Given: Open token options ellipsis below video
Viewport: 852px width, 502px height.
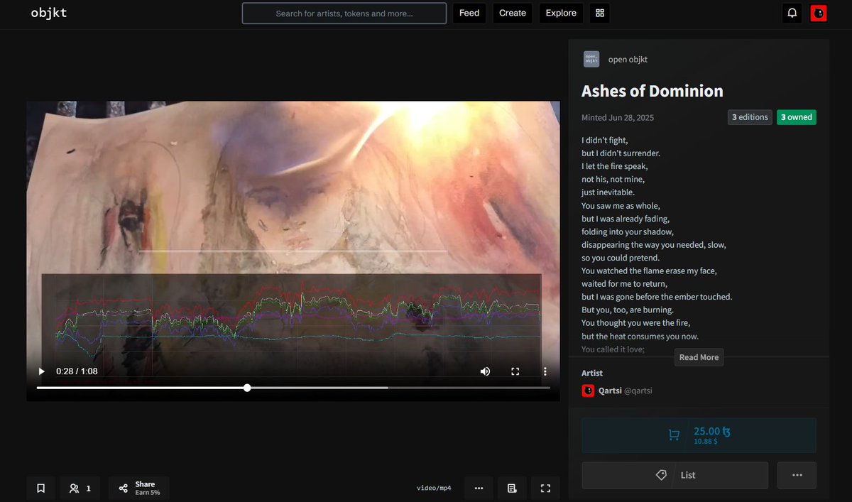Looking at the screenshot, I should 479,488.
